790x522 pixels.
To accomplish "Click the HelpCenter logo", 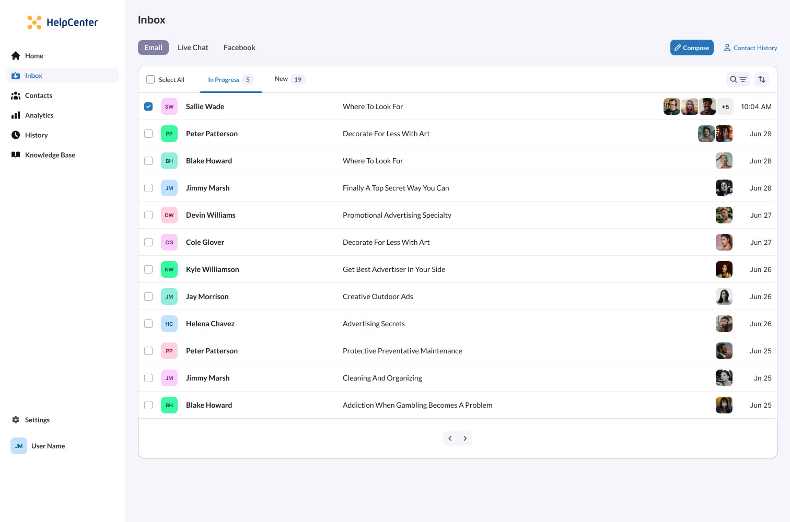I will (63, 22).
